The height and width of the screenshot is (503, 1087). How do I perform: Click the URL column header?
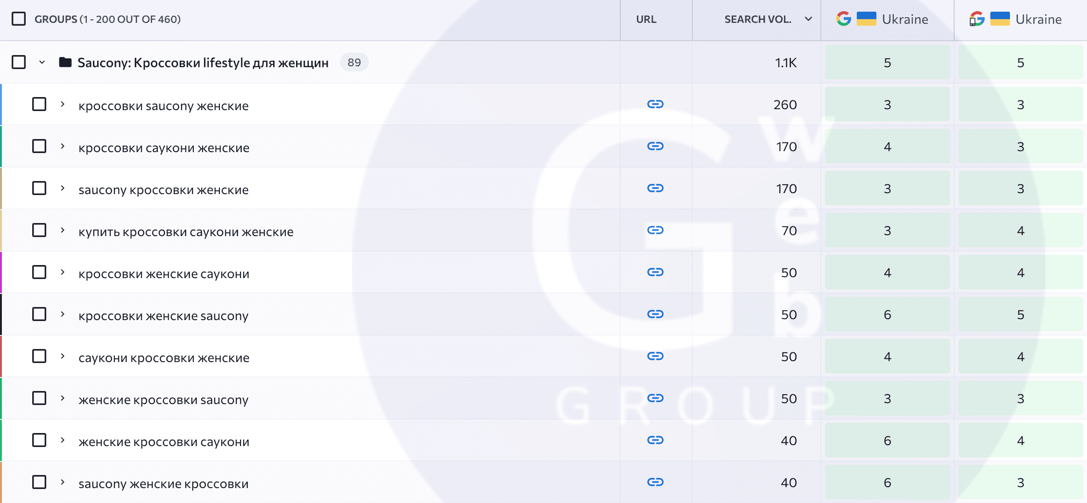pos(646,19)
